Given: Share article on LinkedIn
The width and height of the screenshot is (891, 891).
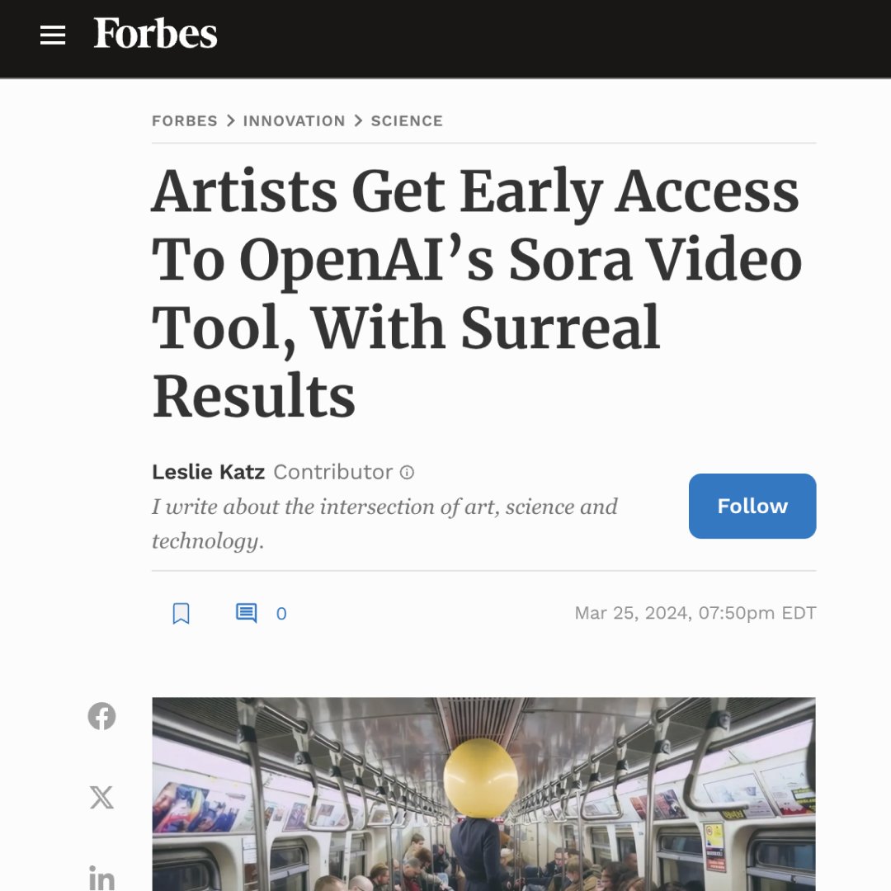Looking at the screenshot, I should pyautogui.click(x=101, y=878).
